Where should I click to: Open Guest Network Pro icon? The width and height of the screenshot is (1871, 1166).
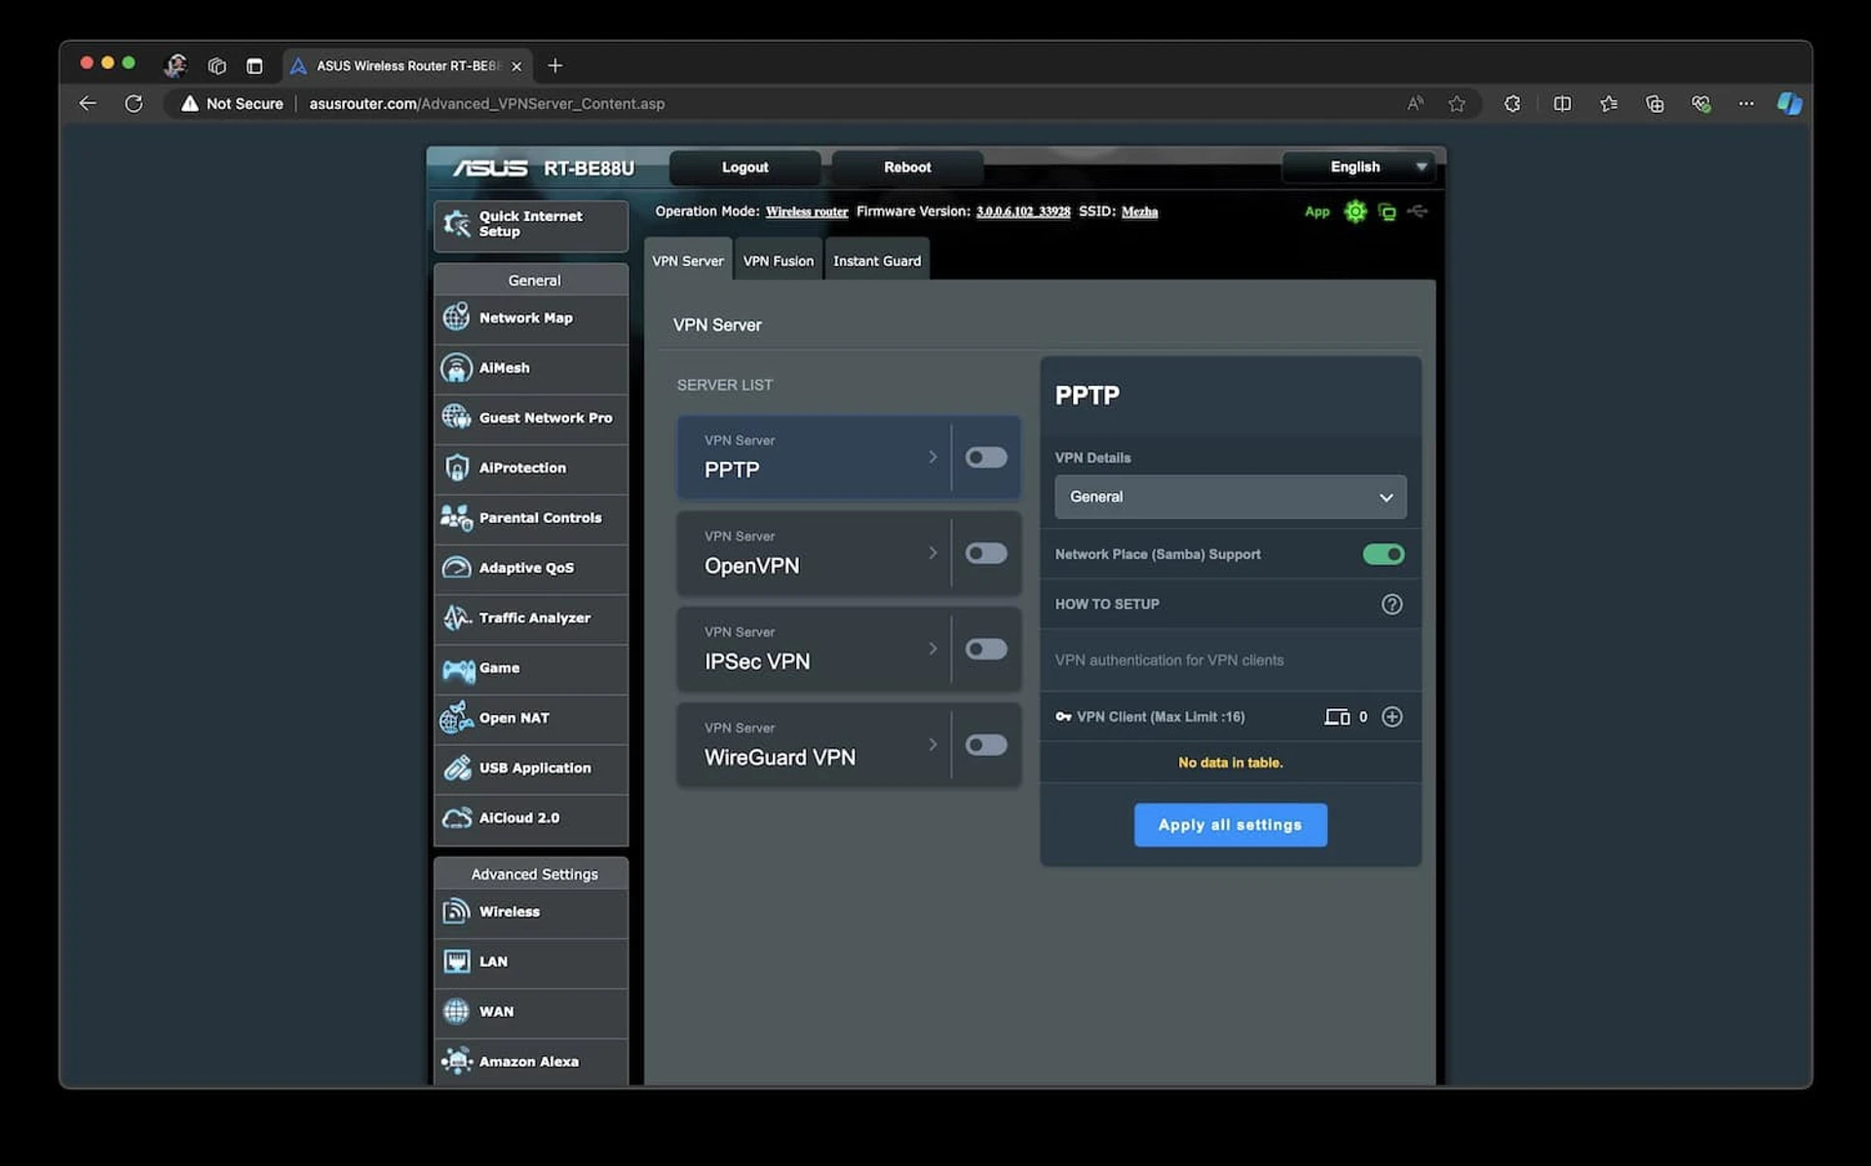coord(456,417)
